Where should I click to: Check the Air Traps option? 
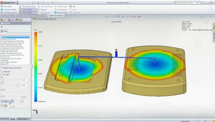[x=2, y=74]
